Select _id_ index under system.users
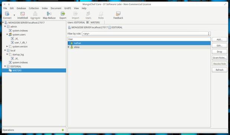This screenshot has width=230, height=135. pos(16,39)
